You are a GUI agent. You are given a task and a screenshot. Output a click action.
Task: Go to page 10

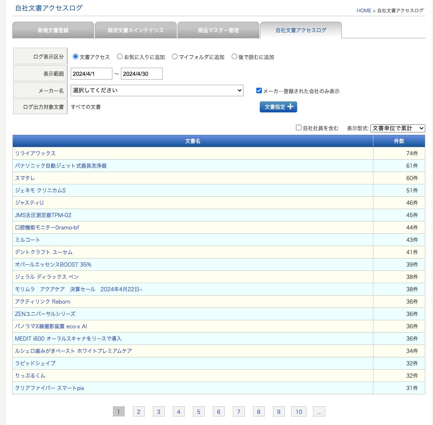[299, 411]
